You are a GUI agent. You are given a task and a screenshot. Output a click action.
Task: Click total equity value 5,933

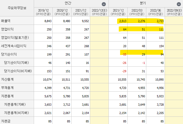coord(160,97)
